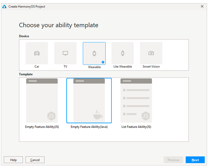Image resolution: width=209 pixels, height=168 pixels.
Task: Close the Create HarmonyOS Project window
Action: (202, 6)
